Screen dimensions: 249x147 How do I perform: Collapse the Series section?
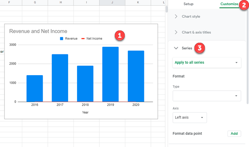(x=187, y=48)
